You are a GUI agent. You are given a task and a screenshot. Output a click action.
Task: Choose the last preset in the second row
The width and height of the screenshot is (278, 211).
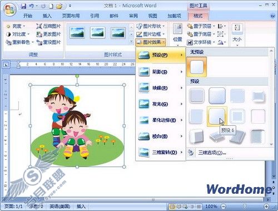click(x=258, y=116)
